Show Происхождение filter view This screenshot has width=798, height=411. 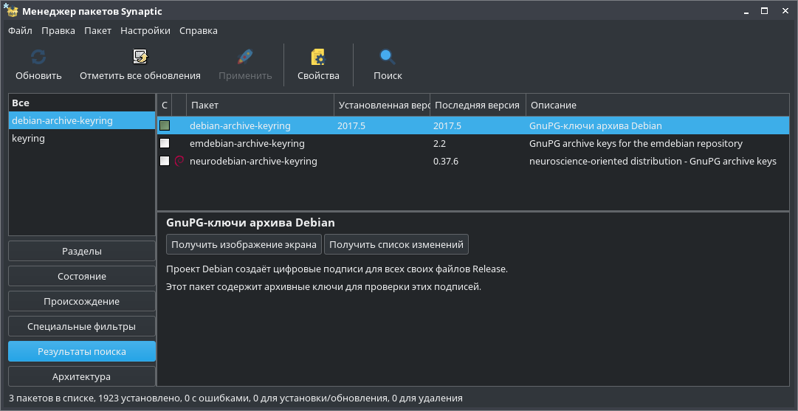pos(81,301)
